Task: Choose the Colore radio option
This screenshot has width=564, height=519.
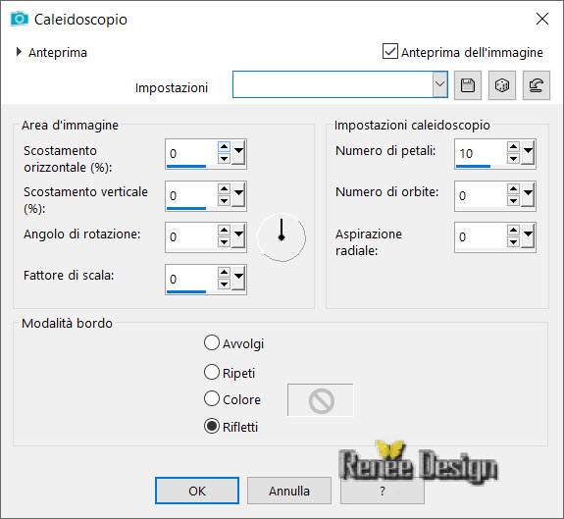Action: tap(212, 398)
